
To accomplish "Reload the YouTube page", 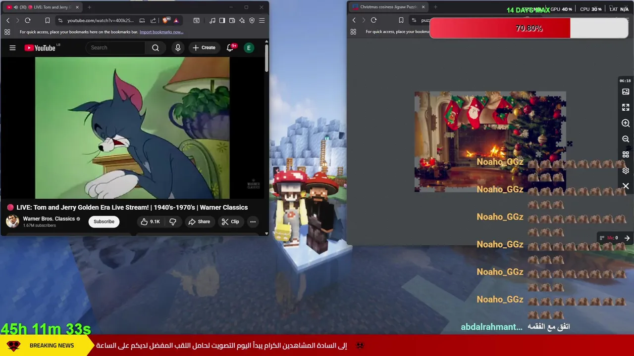I will (28, 20).
